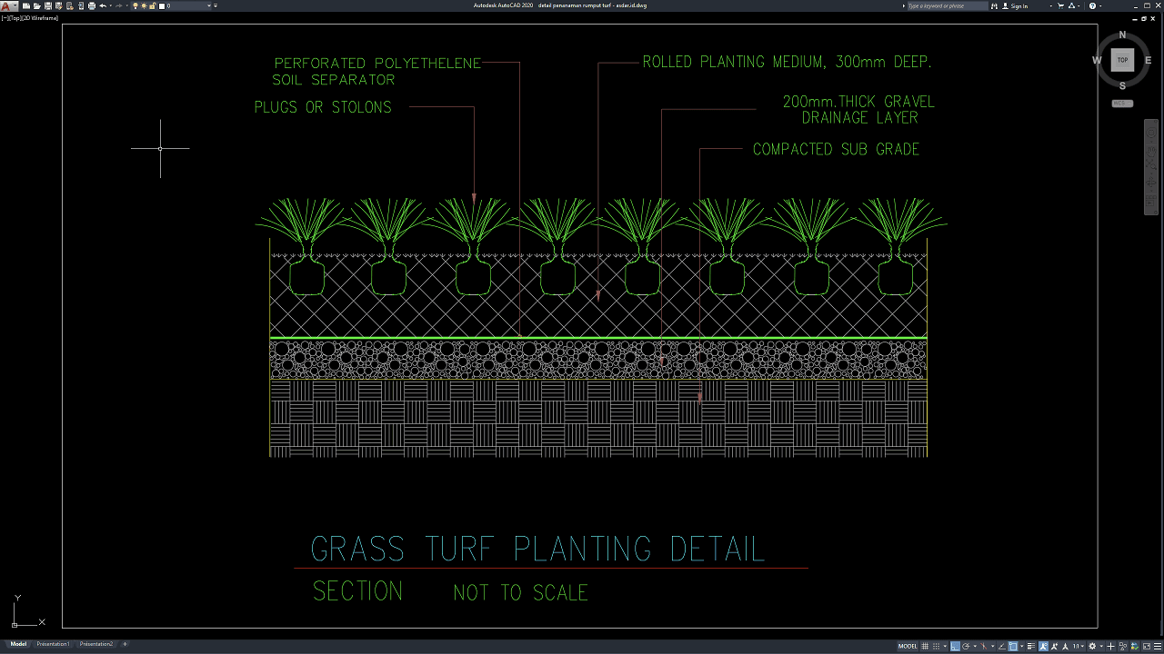Undo the last action with the Undo arrow

(103, 5)
